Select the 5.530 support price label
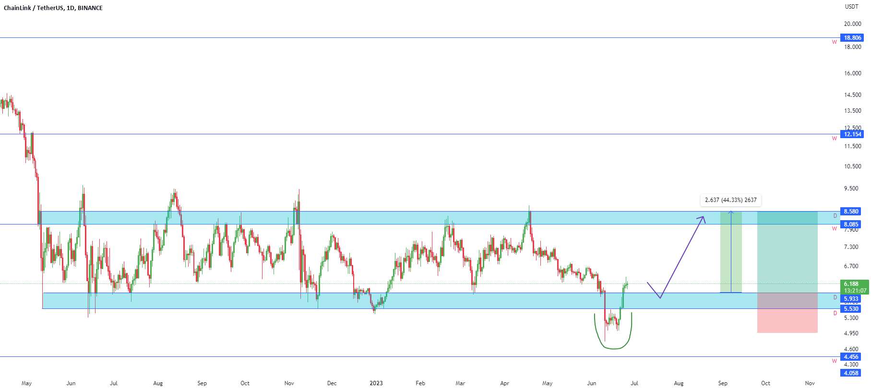The image size is (871, 390). tap(851, 309)
